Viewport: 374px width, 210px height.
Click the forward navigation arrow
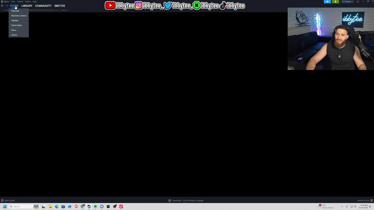[6, 6]
